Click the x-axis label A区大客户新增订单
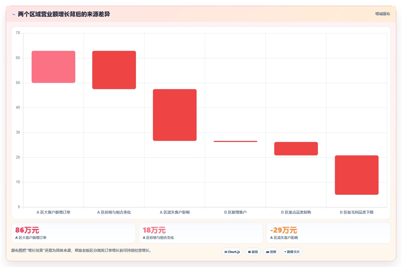 pos(53,212)
